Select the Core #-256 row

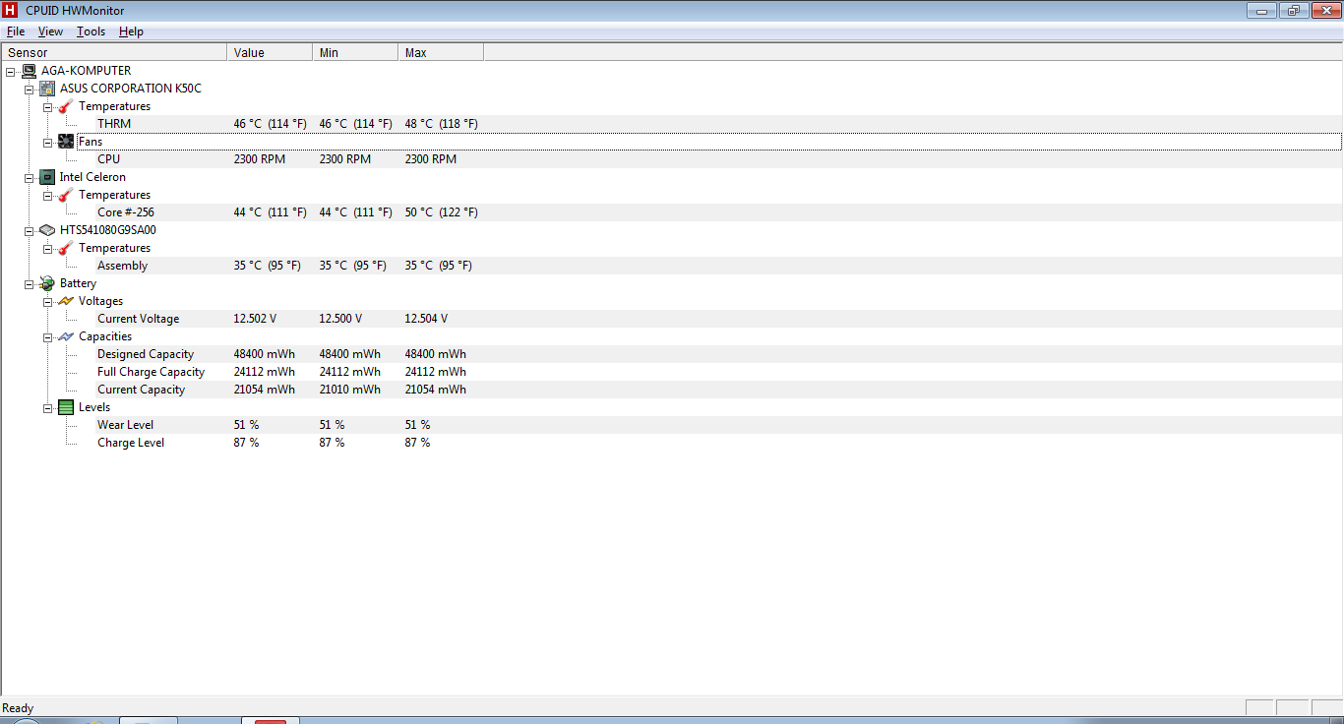pyautogui.click(x=672, y=212)
